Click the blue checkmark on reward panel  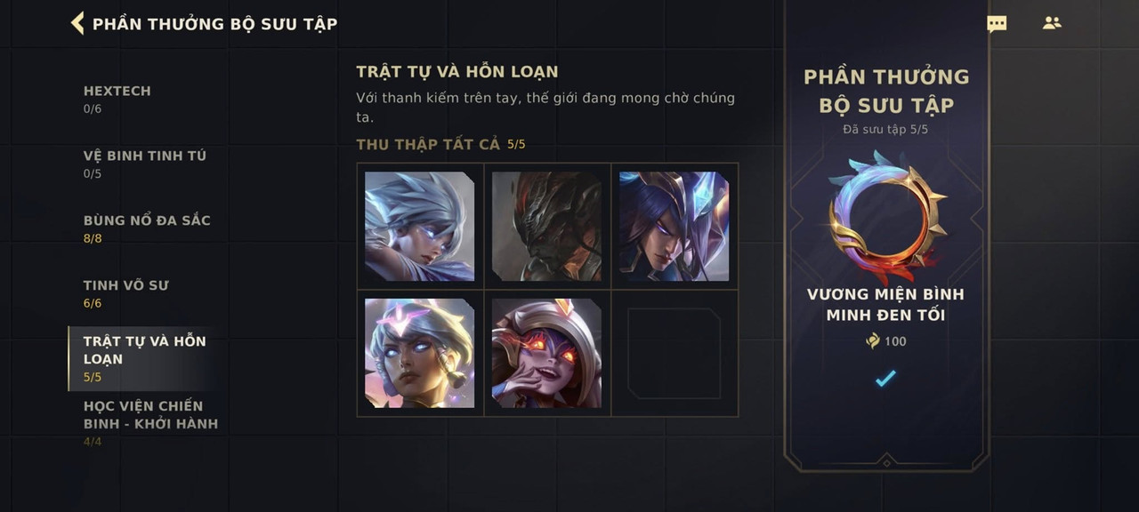pyautogui.click(x=885, y=379)
